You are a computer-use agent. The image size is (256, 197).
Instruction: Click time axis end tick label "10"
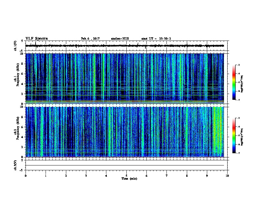(x=227, y=176)
